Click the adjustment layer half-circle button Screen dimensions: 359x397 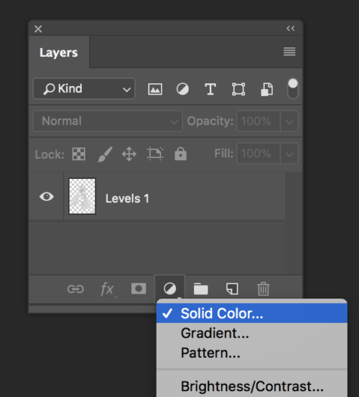[169, 289]
